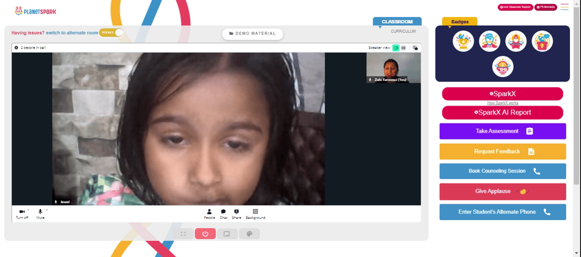This screenshot has height=257, width=581.
Task: Award the trophy badge
Action: pos(463,41)
